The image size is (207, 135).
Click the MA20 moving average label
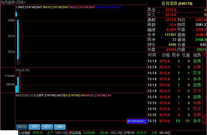(82, 7)
